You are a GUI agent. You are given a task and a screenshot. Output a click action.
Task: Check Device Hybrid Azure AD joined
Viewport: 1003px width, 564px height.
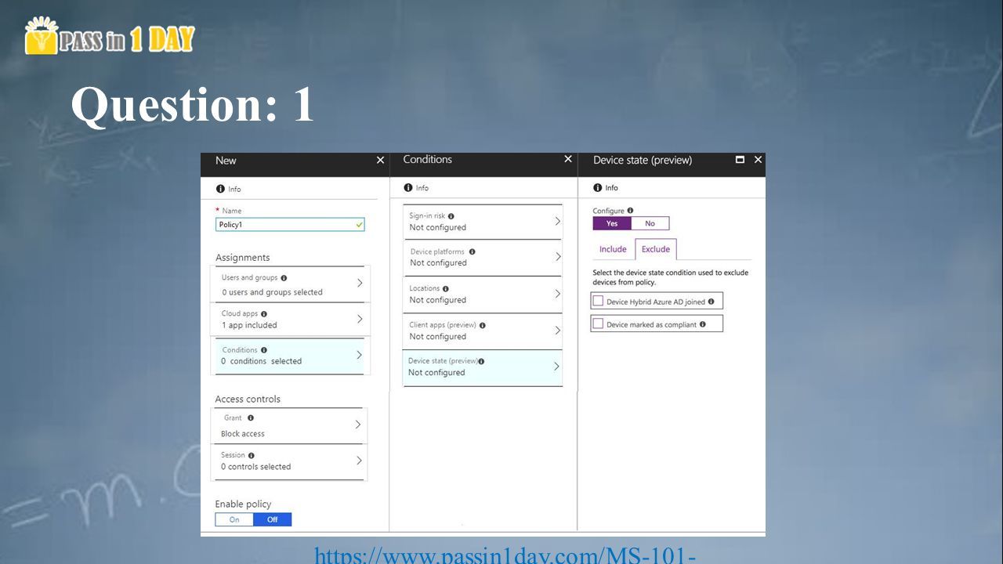pos(599,301)
